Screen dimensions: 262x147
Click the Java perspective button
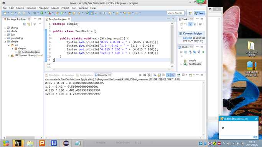[199, 13]
